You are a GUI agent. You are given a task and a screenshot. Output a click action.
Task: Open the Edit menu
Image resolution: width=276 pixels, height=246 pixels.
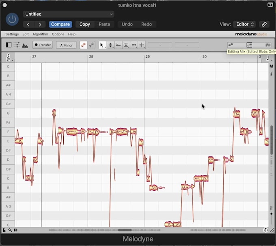[x=26, y=34]
